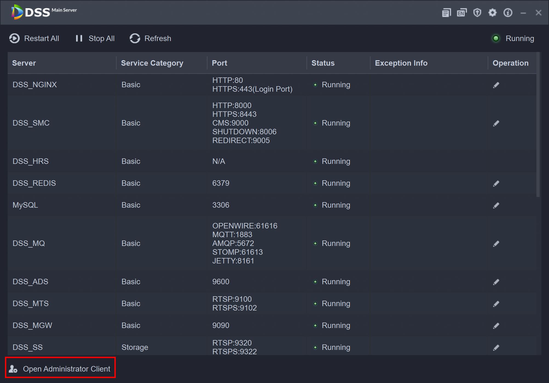Click edit pencil for DSS_MQ row
The width and height of the screenshot is (549, 383).
pyautogui.click(x=496, y=244)
